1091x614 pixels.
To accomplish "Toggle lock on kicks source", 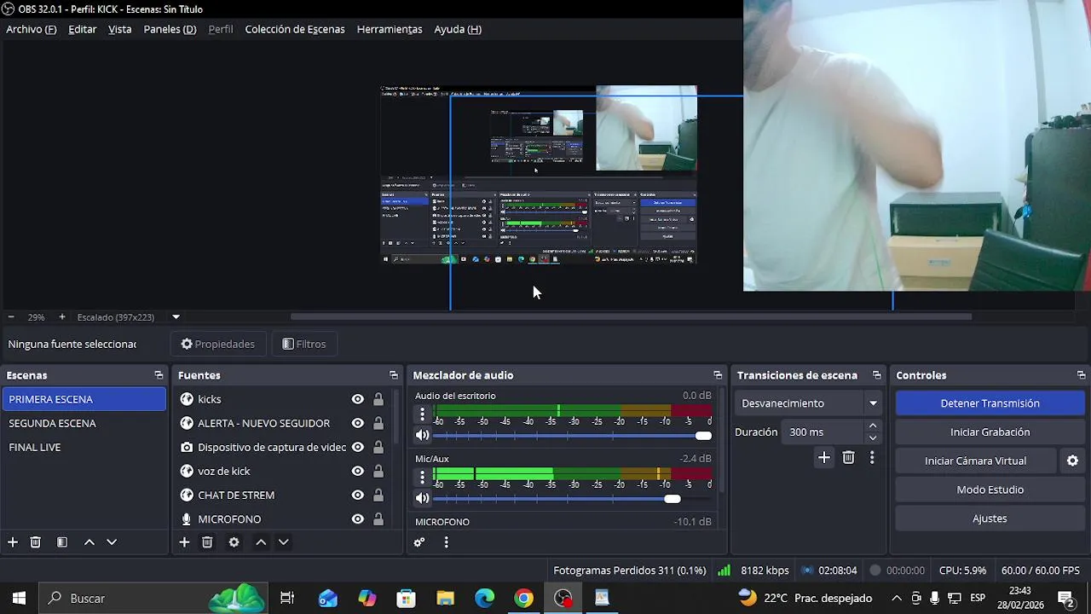I will coord(378,399).
